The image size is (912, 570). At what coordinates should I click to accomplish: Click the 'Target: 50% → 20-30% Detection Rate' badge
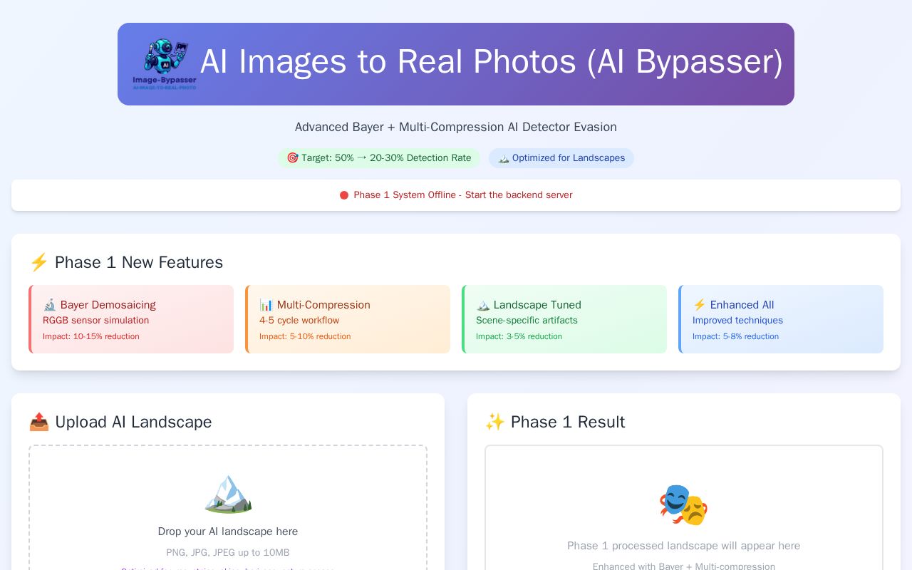point(379,158)
